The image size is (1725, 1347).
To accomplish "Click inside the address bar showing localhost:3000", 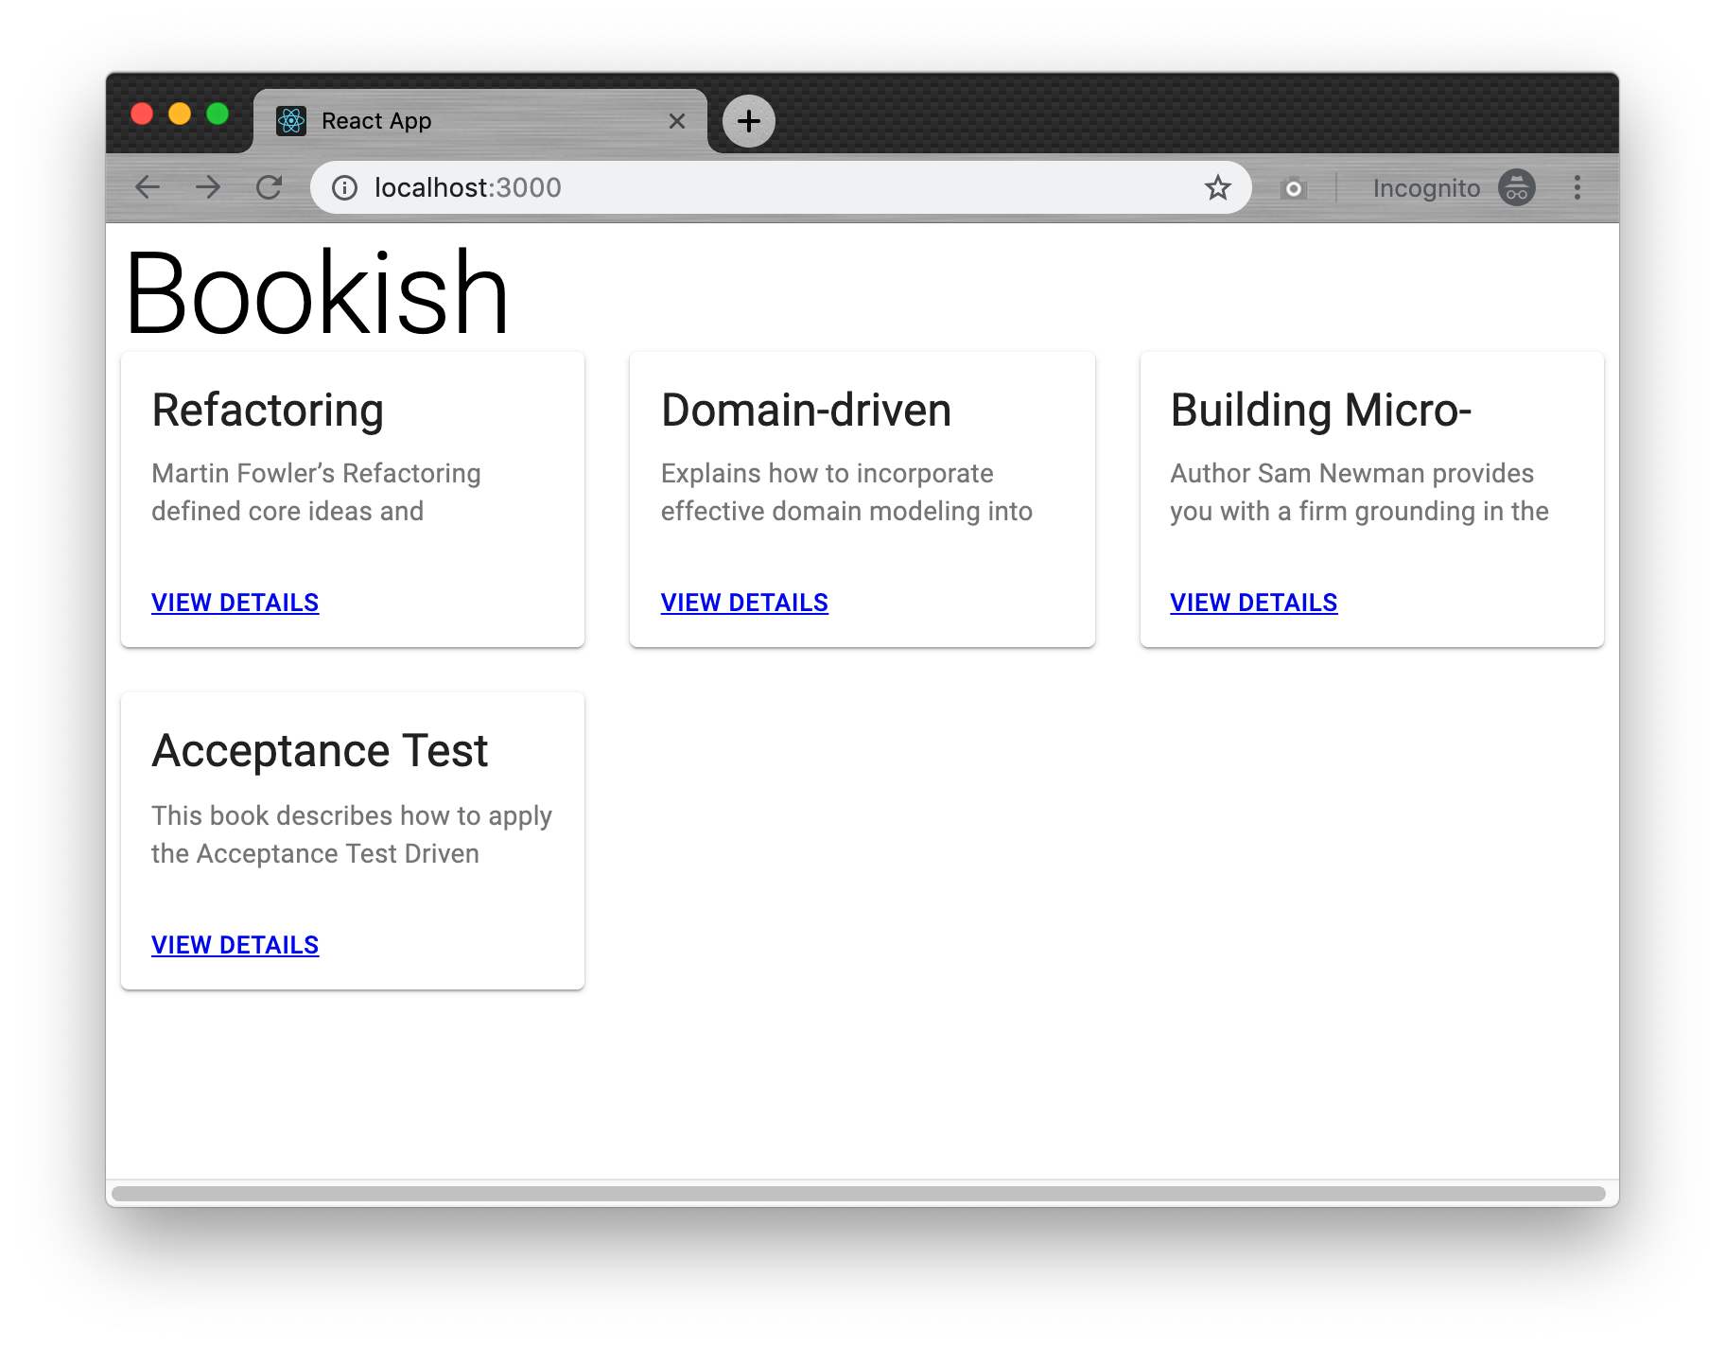I will pyautogui.click(x=662, y=187).
